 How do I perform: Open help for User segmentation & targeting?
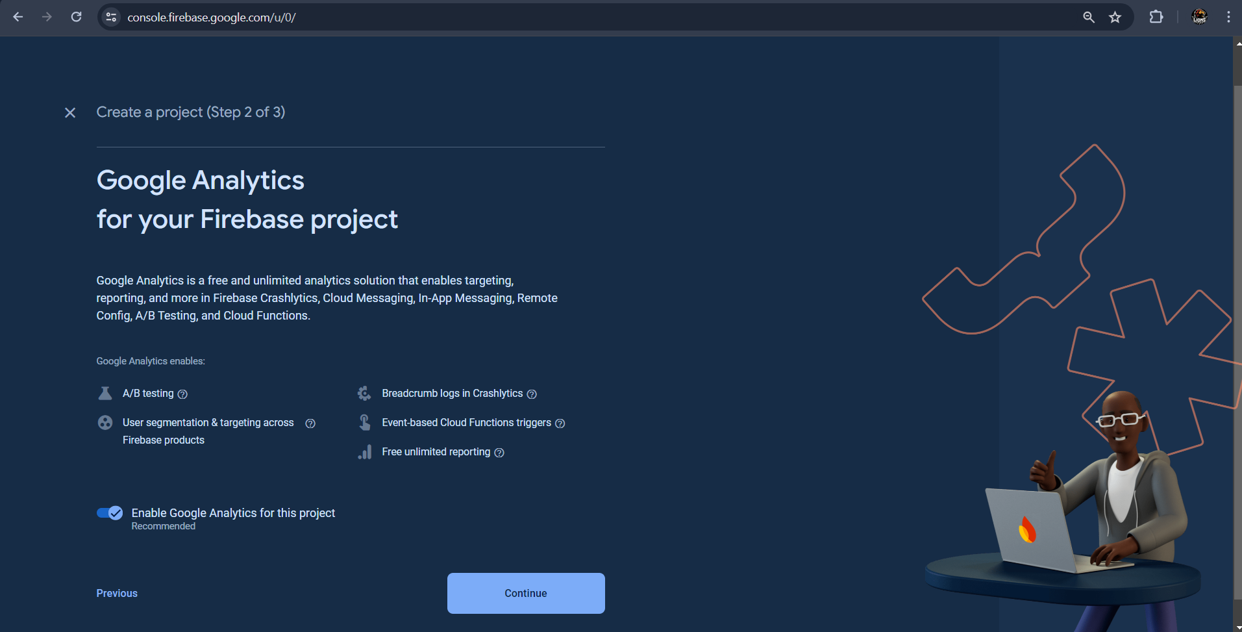[x=310, y=423]
